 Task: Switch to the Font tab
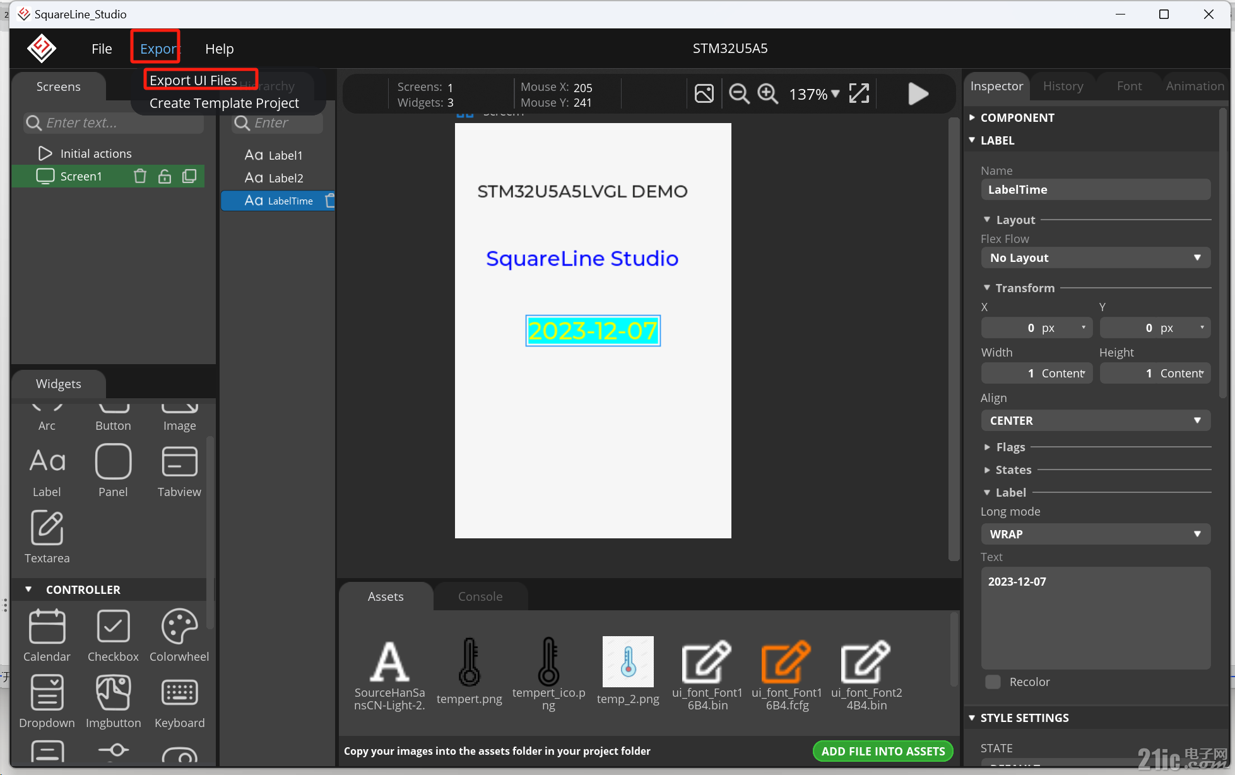click(x=1129, y=86)
